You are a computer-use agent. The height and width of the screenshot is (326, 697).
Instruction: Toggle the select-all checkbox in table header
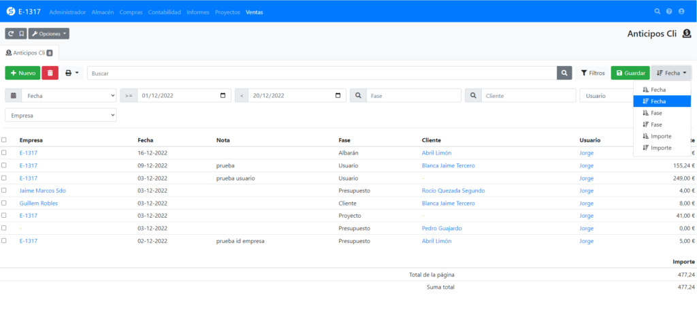coord(4,140)
